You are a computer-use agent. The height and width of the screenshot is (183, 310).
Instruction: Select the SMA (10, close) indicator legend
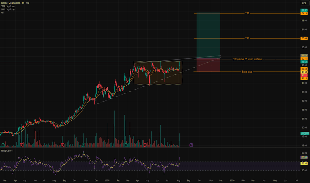click(x=8, y=6)
